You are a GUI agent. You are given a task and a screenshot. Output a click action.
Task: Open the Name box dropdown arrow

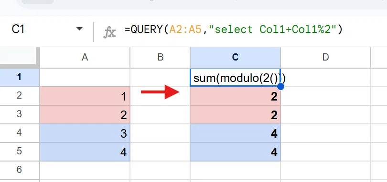tap(79, 29)
